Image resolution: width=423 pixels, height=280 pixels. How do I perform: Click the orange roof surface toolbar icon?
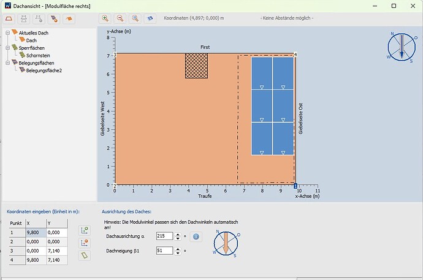[69, 19]
